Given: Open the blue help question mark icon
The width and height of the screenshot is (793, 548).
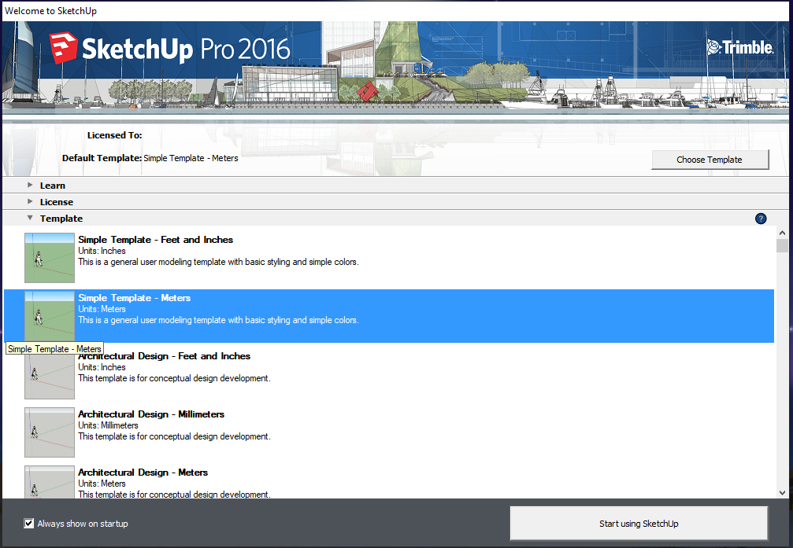Looking at the screenshot, I should pos(761,219).
